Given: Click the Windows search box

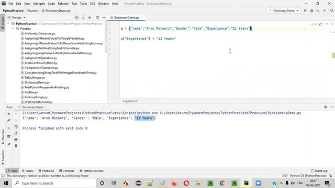Looking at the screenshot, I should point(54,183).
